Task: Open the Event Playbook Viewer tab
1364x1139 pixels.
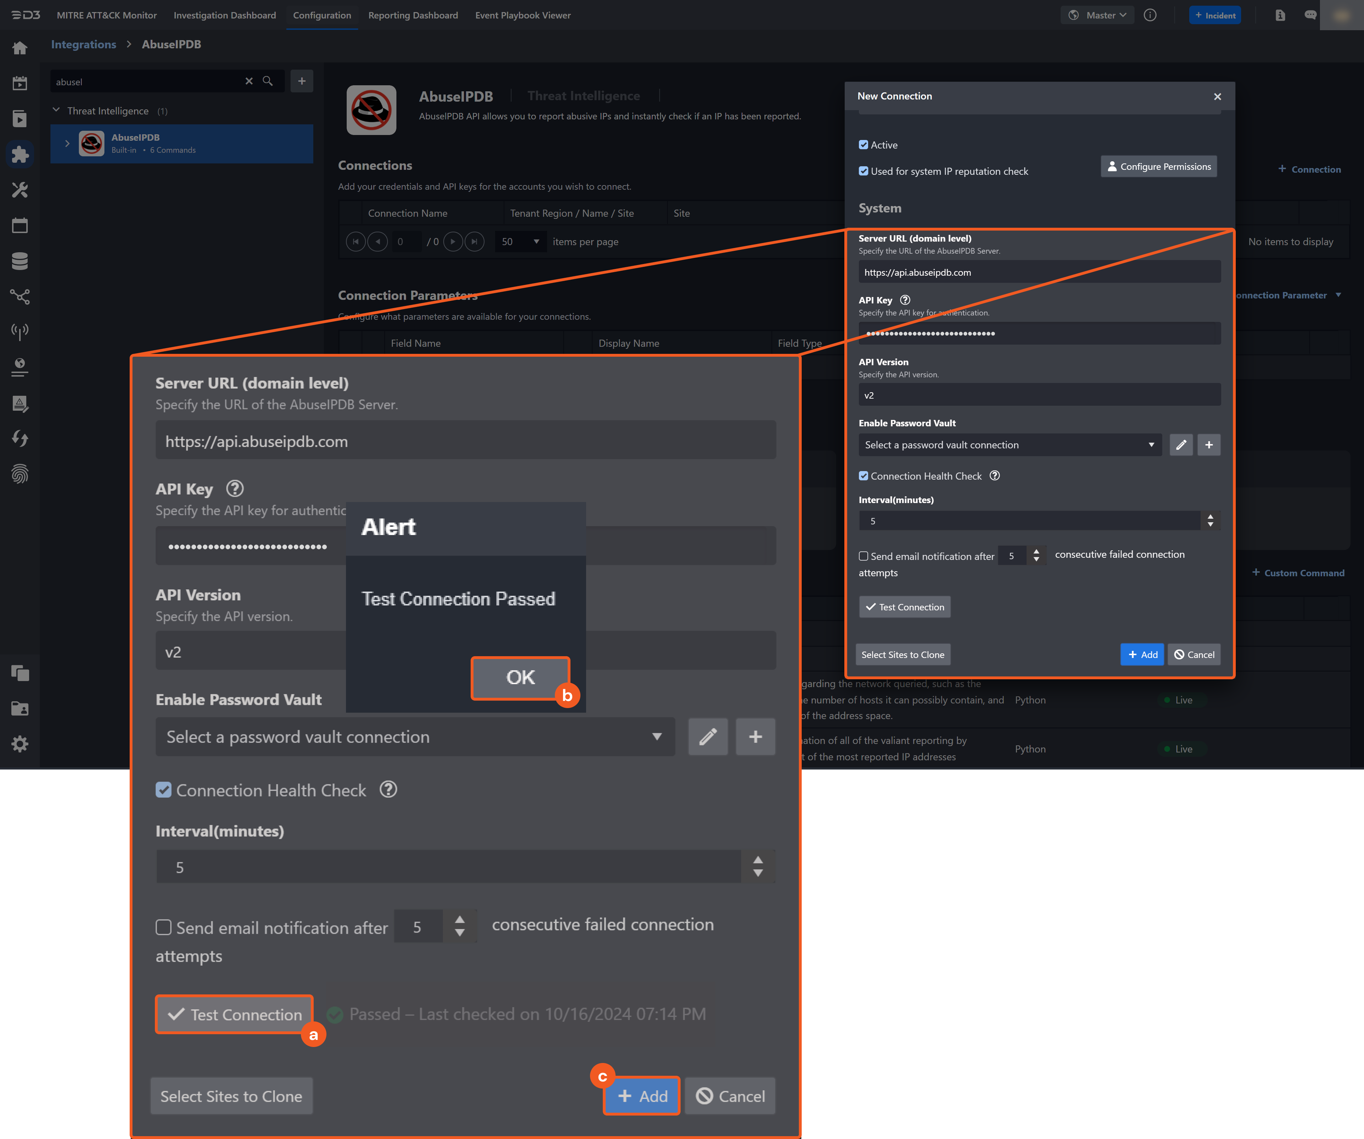Action: coord(522,15)
